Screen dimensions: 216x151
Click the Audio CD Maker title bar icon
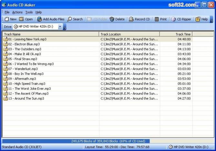pyautogui.click(x=4, y=5)
